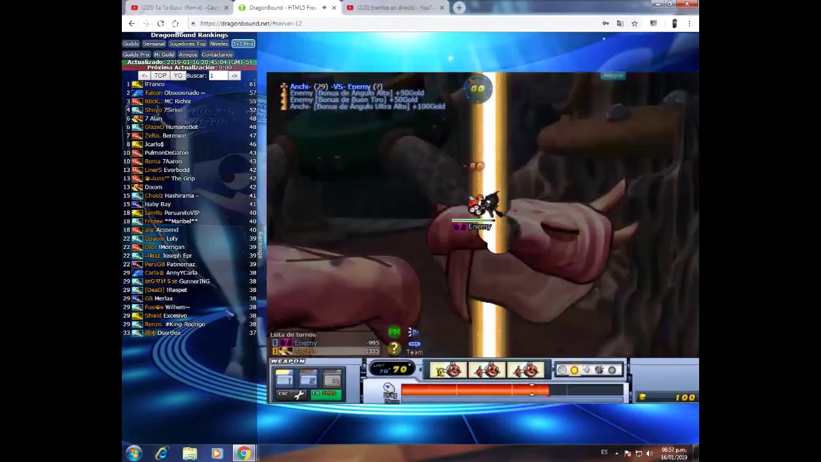Pick the first bomb item slot
Image resolution: width=821 pixels, height=462 pixels.
(449, 370)
